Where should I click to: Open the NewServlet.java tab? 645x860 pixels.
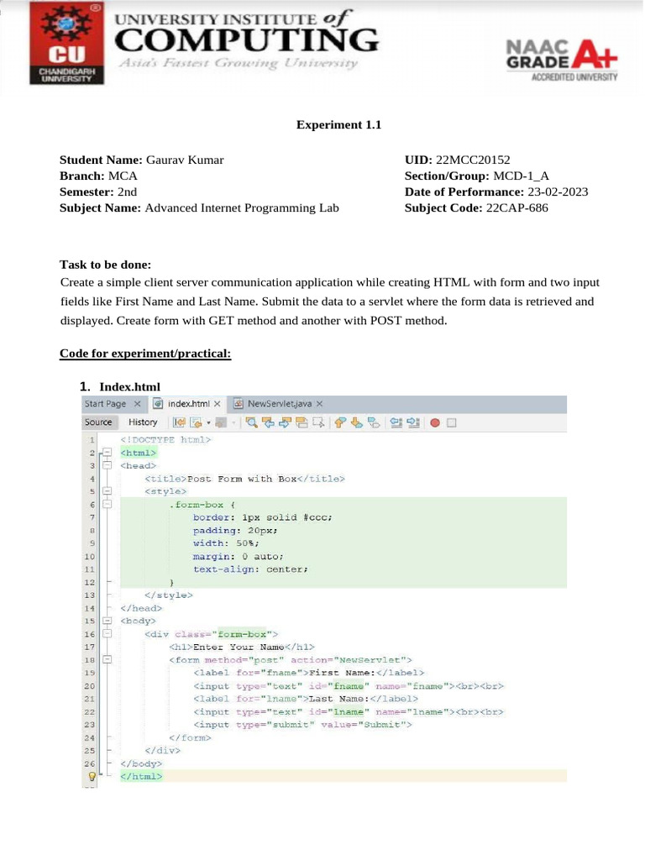(279, 404)
